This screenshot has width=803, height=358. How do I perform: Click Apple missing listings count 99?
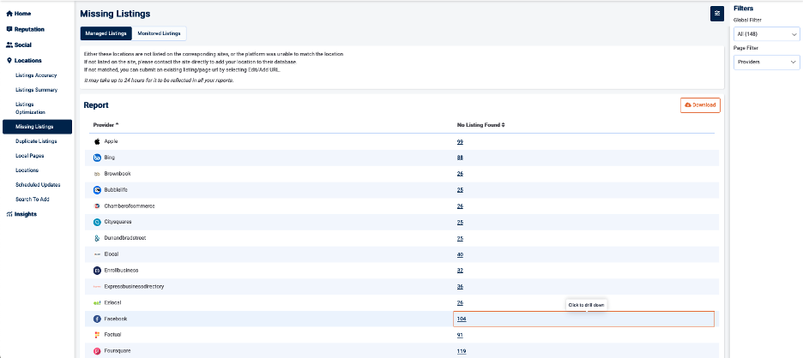(x=460, y=141)
